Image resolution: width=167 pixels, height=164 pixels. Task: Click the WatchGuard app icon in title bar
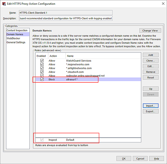coord(4,4)
